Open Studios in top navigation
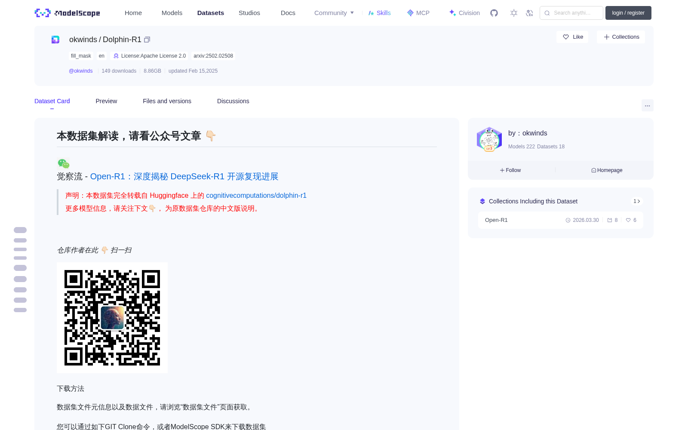Screen dimensions: 688x430 tap(249, 13)
